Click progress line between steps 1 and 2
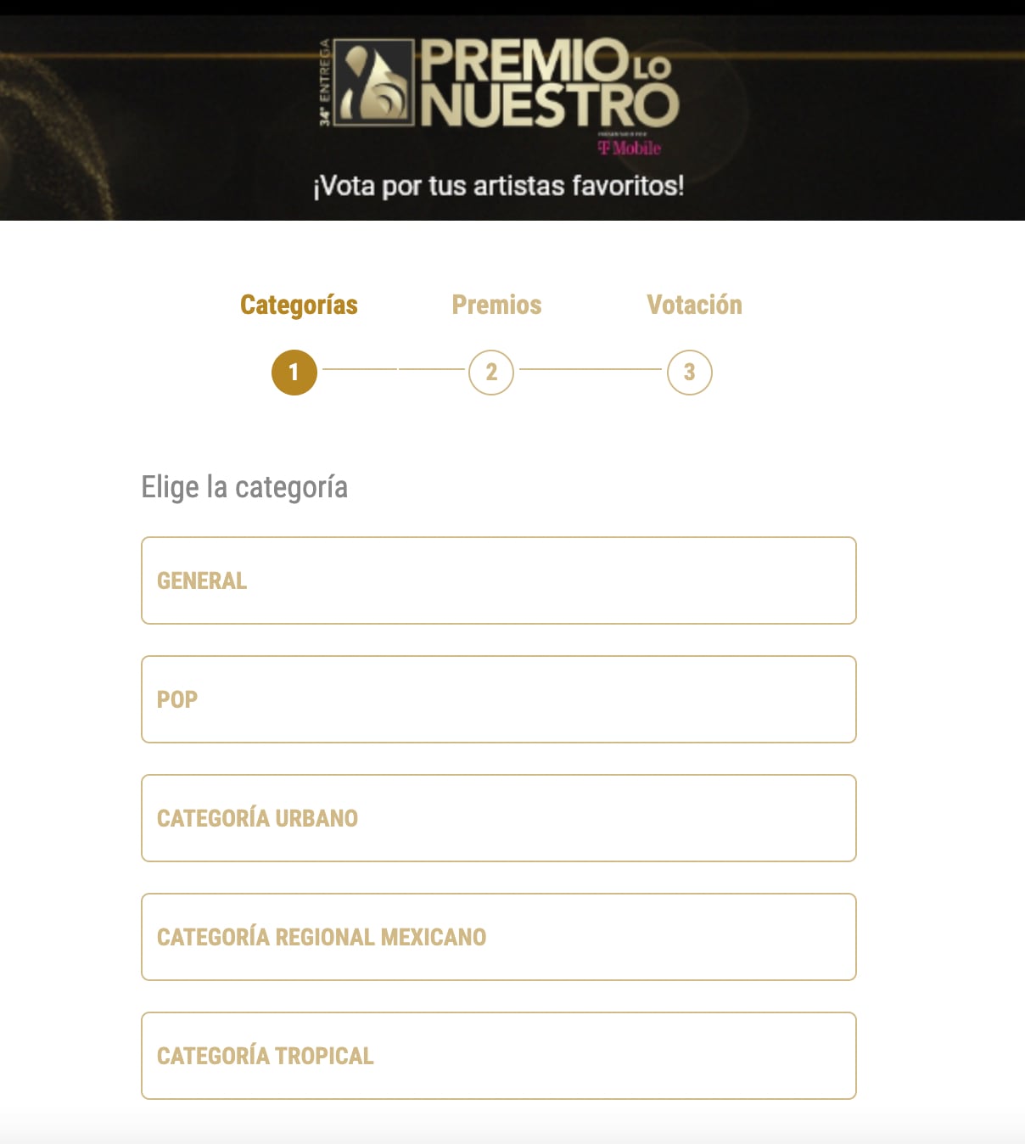The width and height of the screenshot is (1025, 1144). tap(393, 369)
